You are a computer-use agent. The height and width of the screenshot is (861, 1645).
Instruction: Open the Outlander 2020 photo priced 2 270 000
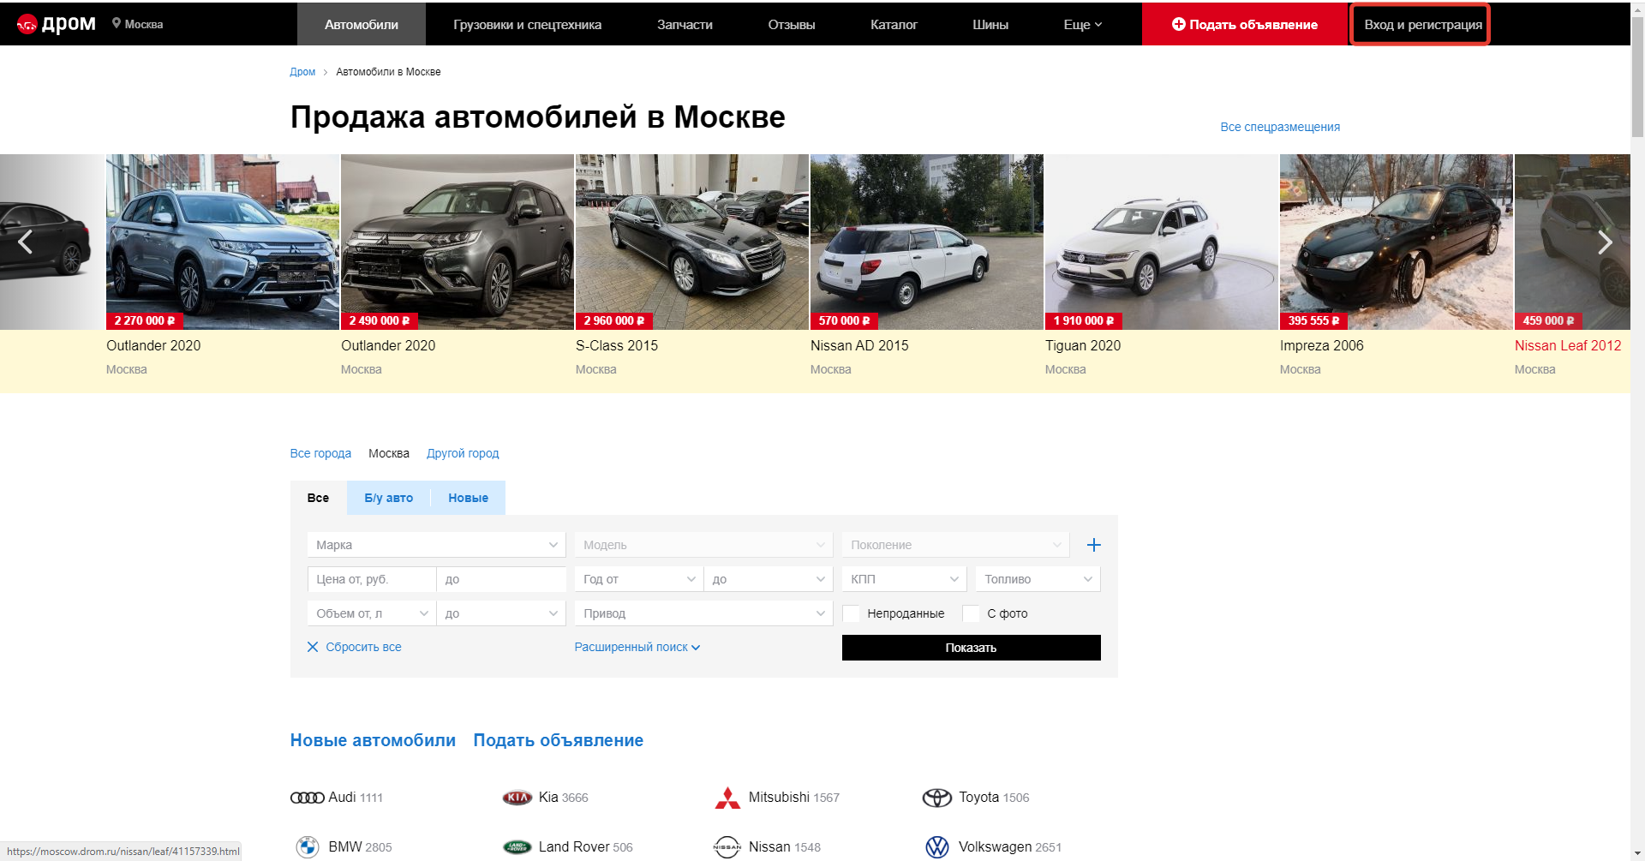223,242
